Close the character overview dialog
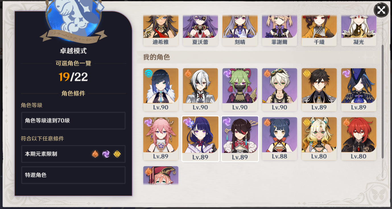 tap(381, 10)
